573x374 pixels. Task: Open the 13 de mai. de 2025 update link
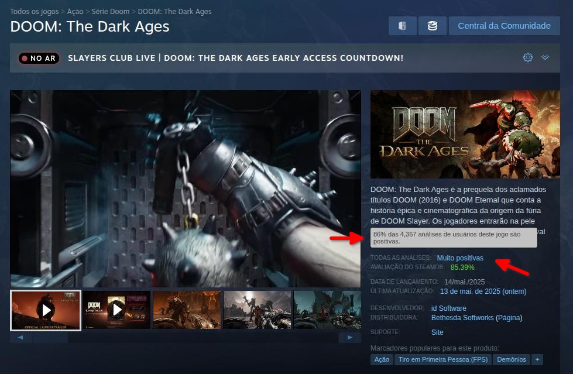(x=483, y=291)
